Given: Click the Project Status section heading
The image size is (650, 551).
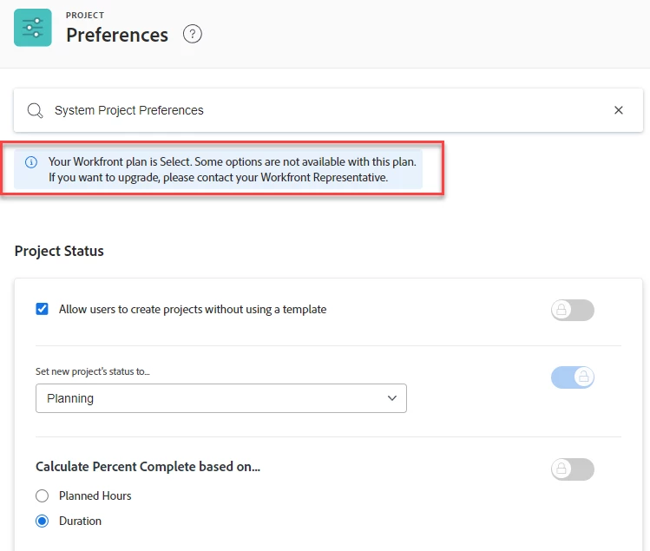Looking at the screenshot, I should click(59, 251).
